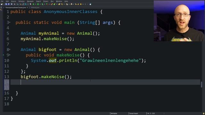Collapse the main method fold marker
The width and height of the screenshot is (205, 115).
click(x=10, y=23)
